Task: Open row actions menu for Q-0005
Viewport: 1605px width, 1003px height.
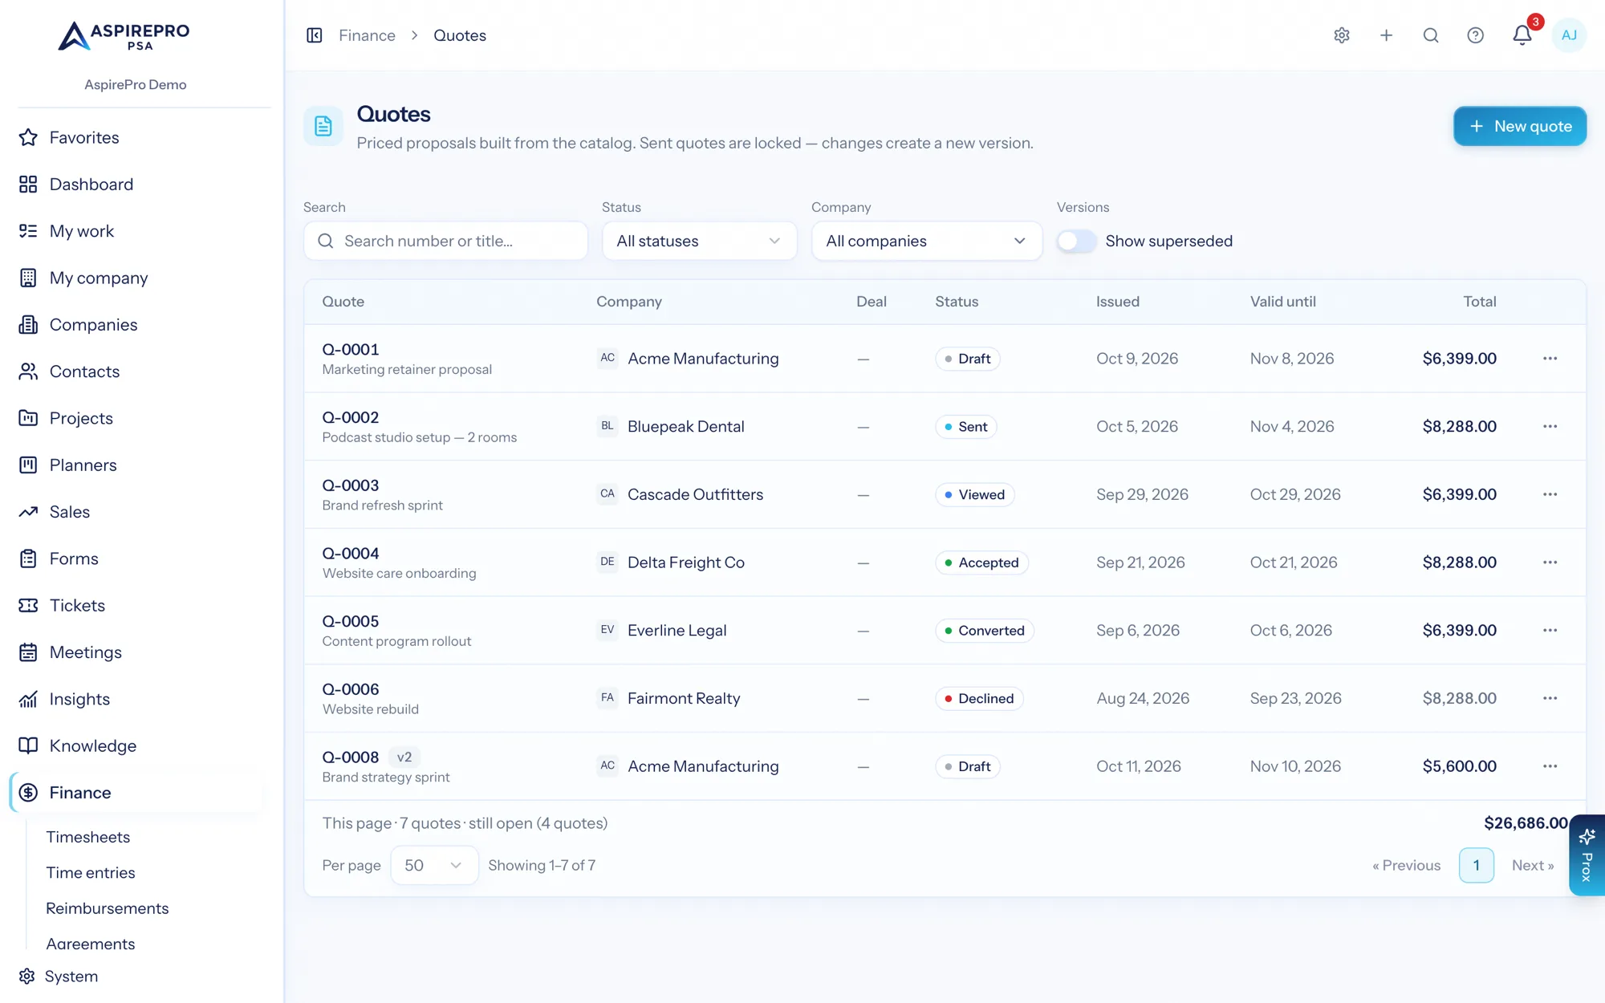Action: click(x=1550, y=630)
